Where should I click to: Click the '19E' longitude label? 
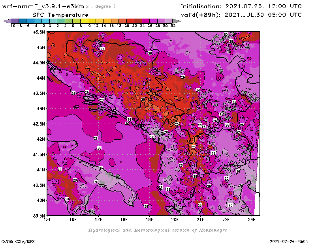coord(149,220)
